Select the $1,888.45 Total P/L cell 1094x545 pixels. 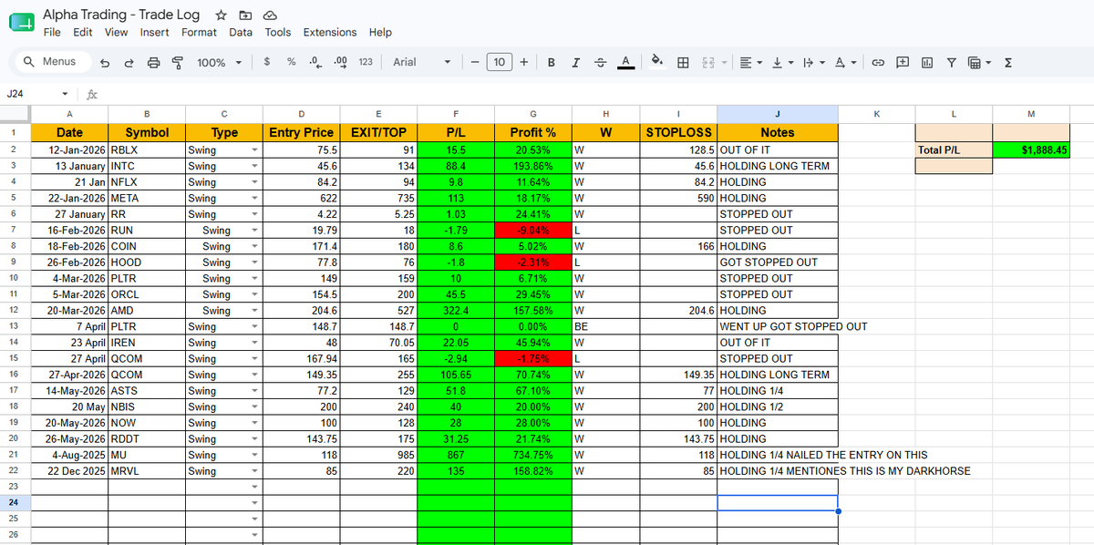point(1030,149)
